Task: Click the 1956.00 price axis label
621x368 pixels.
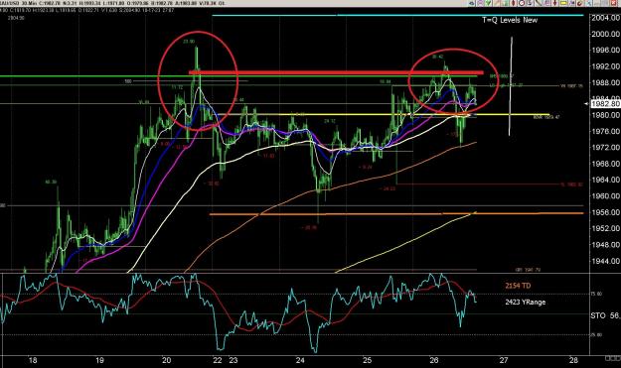Action: (605, 212)
